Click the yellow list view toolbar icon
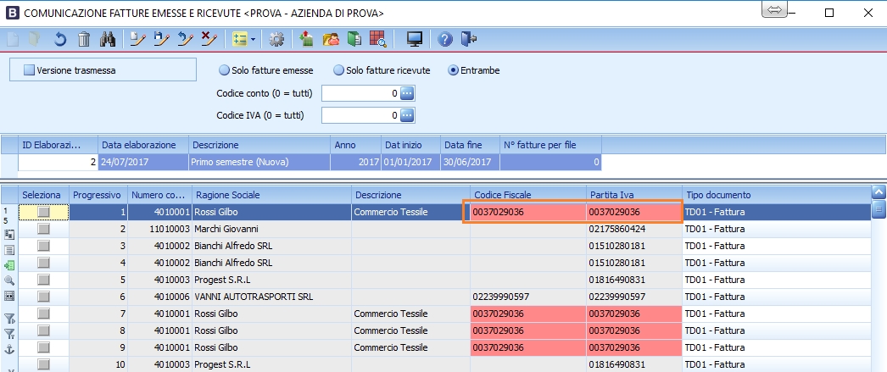The height and width of the screenshot is (372, 887). coord(241,39)
